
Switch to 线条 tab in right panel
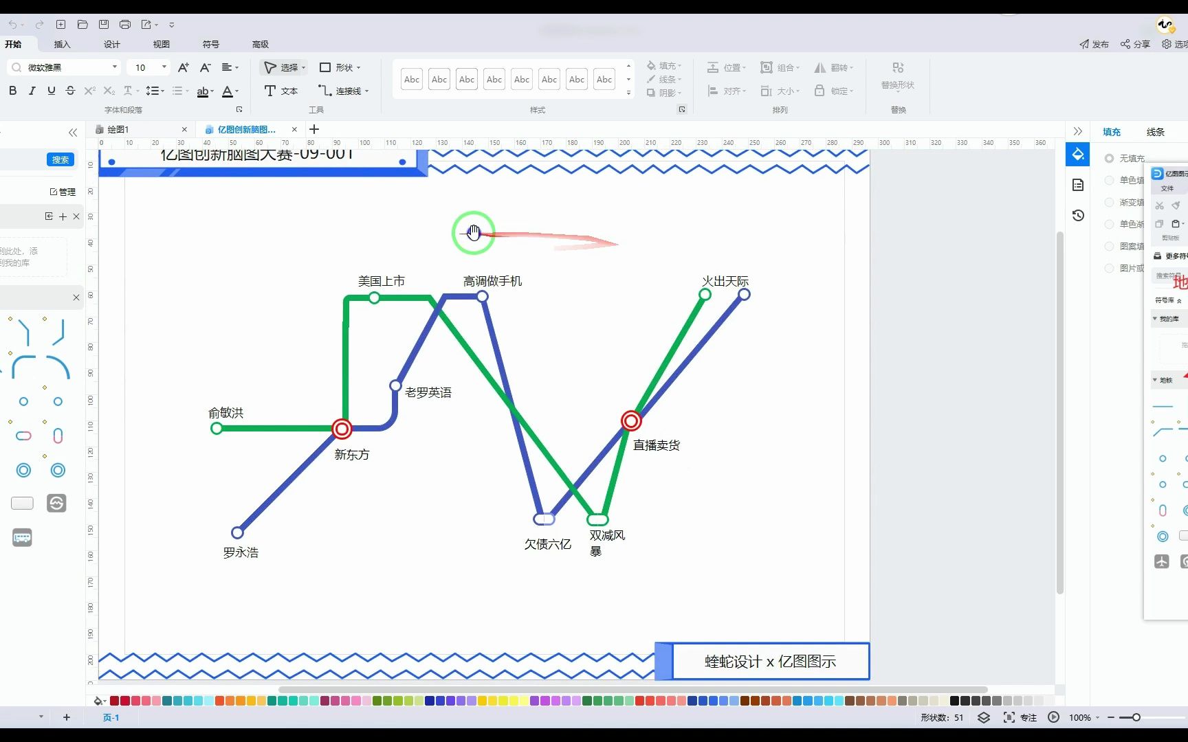[x=1155, y=132]
